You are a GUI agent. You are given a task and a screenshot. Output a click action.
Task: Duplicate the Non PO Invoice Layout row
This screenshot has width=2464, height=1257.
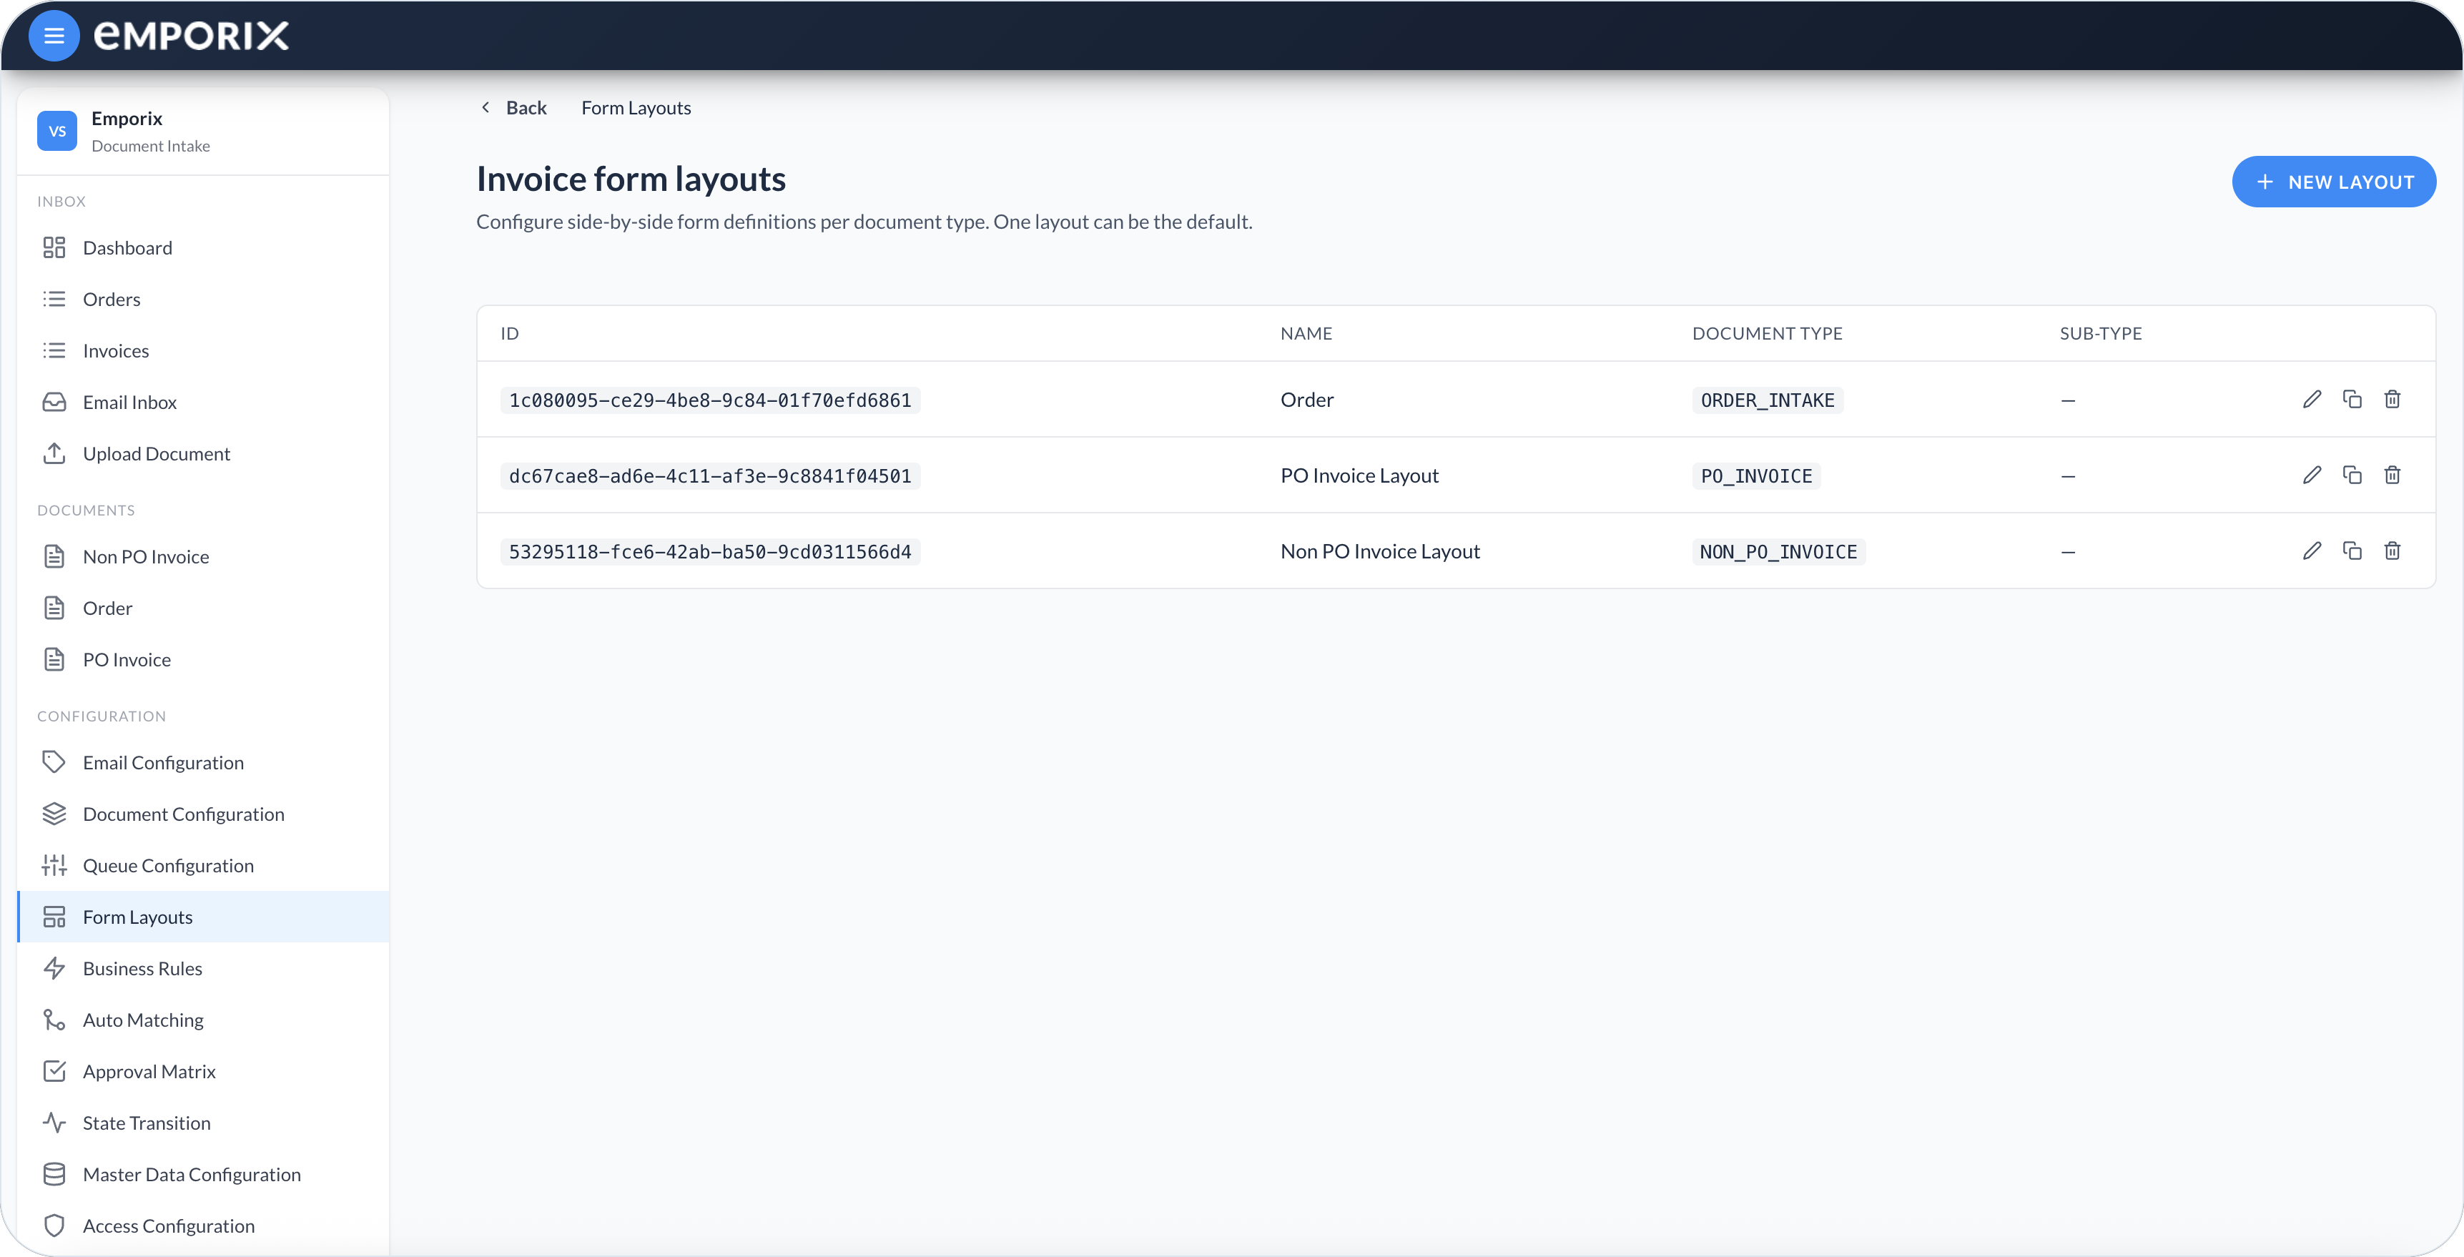pos(2352,550)
